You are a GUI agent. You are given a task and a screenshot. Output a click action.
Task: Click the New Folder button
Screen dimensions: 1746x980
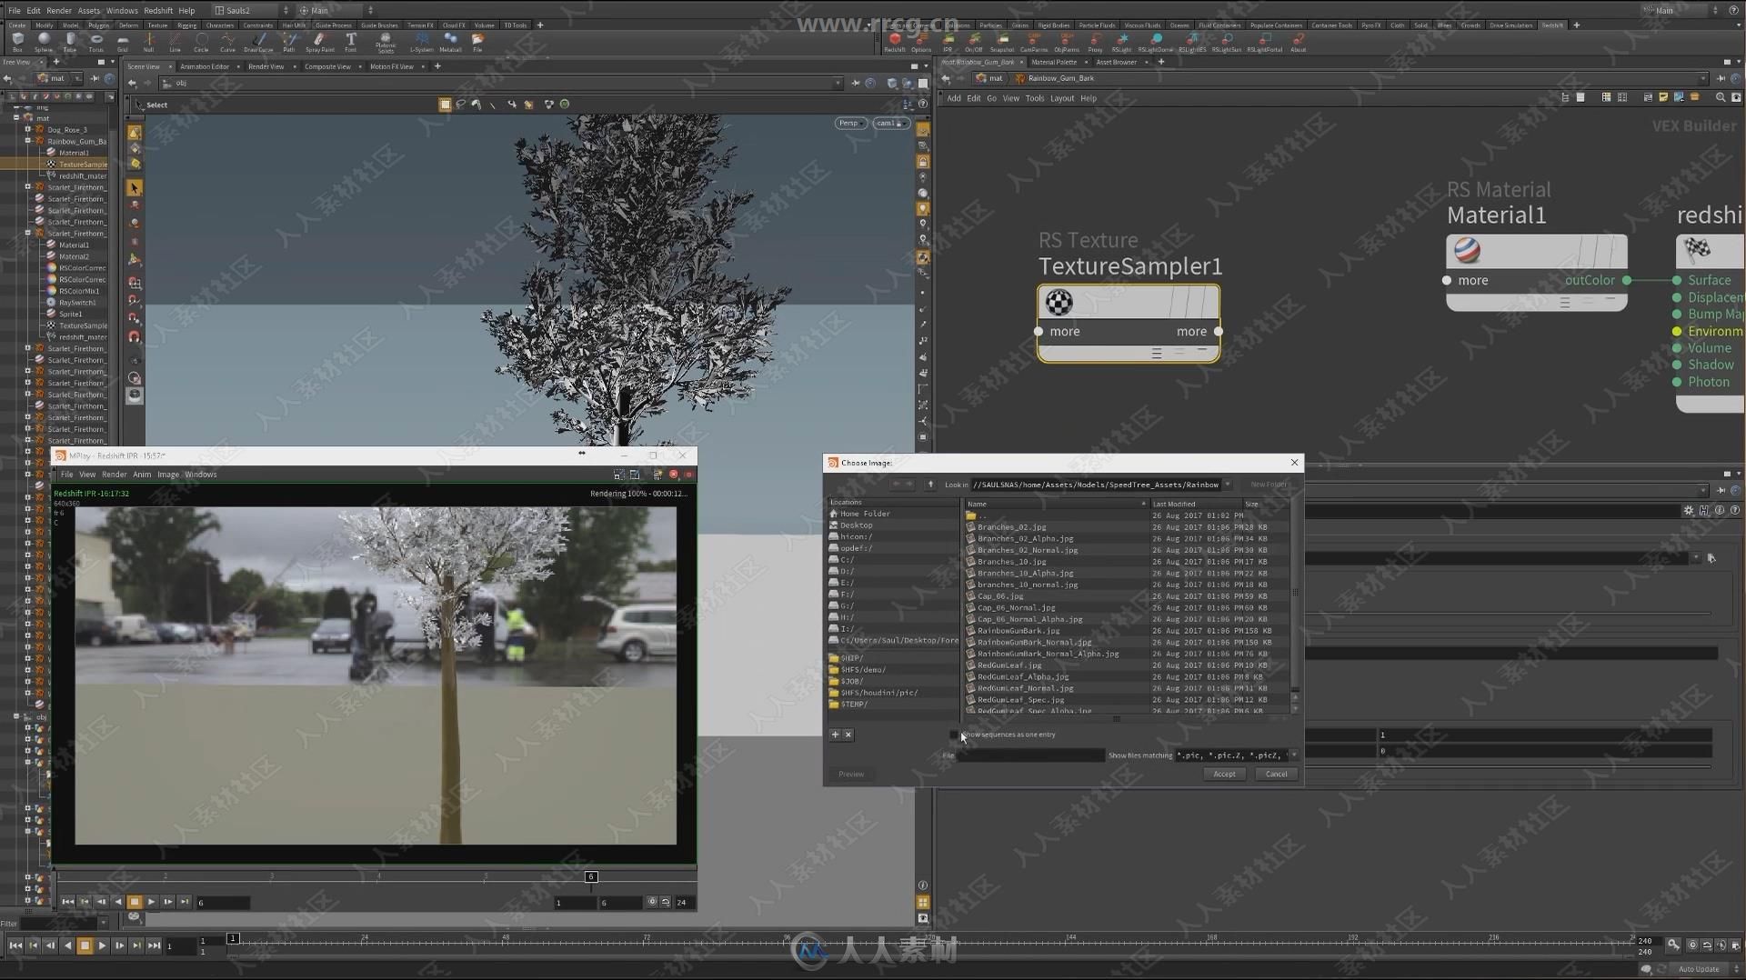point(1269,485)
